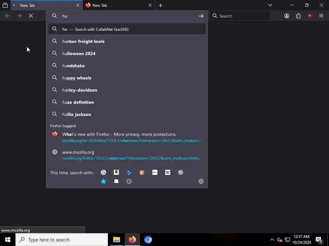Click the back navigation arrow
Viewport: 329px width, 246px height.
pyautogui.click(x=8, y=16)
